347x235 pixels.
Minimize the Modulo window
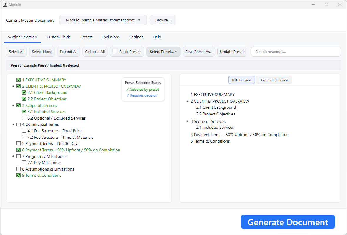click(x=313, y=4)
